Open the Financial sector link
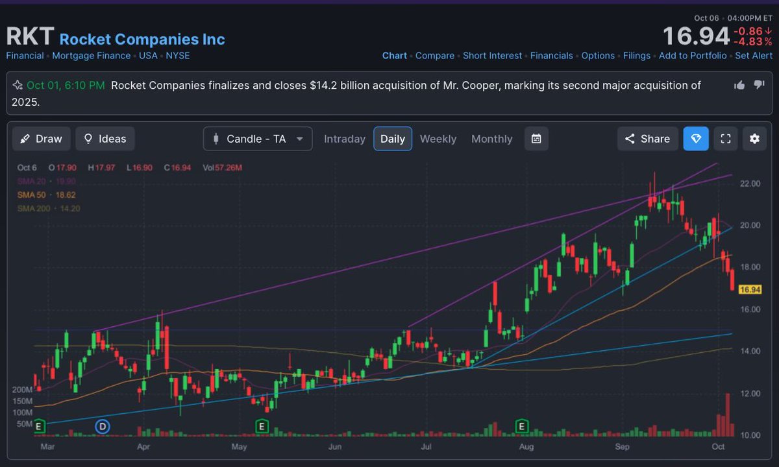The height and width of the screenshot is (467, 779). pyautogui.click(x=25, y=56)
